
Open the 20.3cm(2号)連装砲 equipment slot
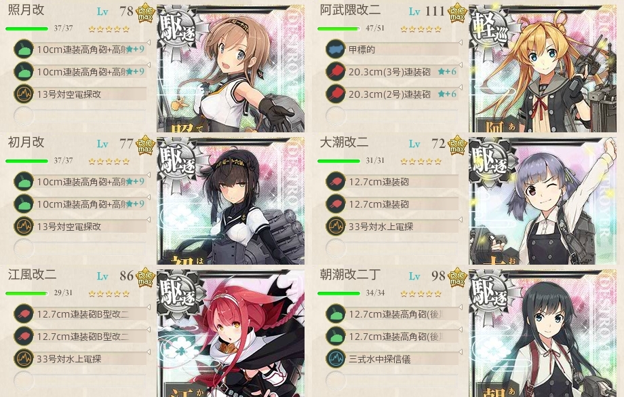pos(392,94)
